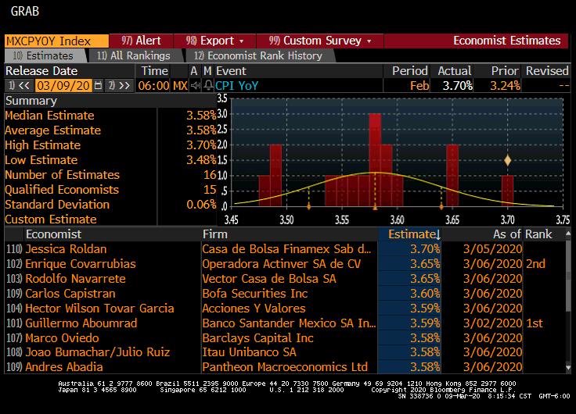Click Low Estimate label
The width and height of the screenshot is (576, 414).
click(41, 160)
